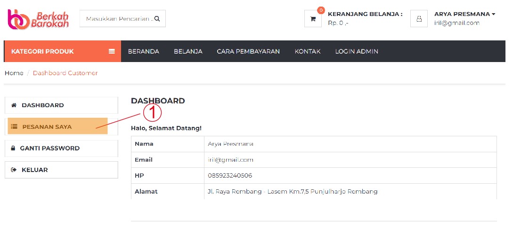
Task: Open the shopping cart icon
Action: [x=313, y=19]
